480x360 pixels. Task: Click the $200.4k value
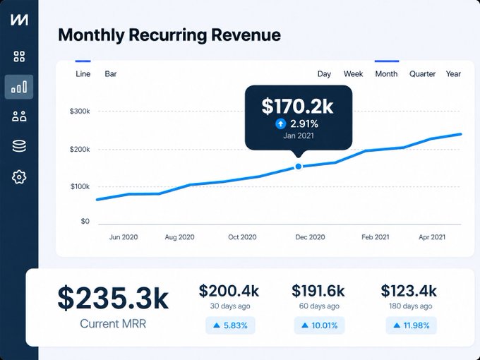coord(229,291)
